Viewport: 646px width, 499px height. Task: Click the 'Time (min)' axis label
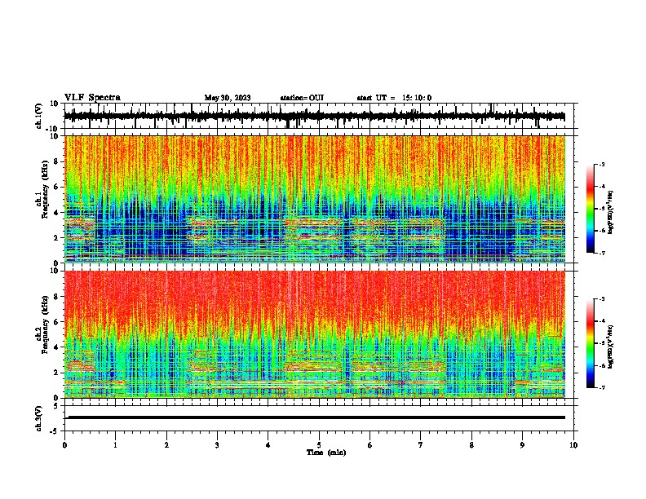(x=326, y=453)
